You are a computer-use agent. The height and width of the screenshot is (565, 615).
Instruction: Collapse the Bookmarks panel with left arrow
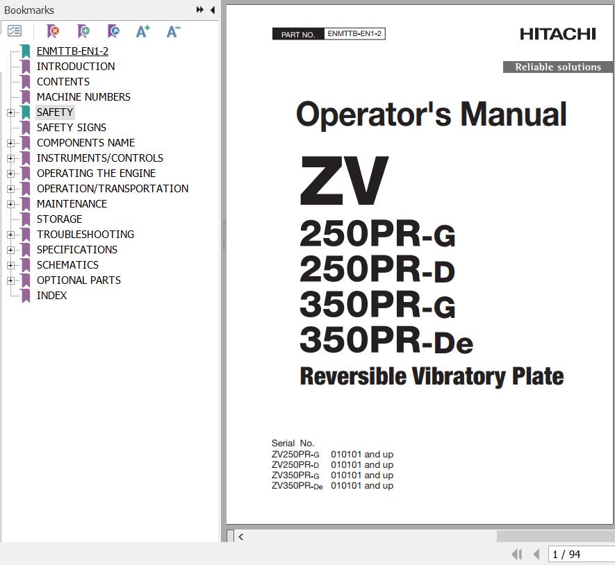point(212,10)
